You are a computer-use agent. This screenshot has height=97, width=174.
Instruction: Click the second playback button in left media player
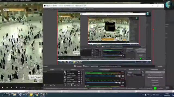[7, 88]
